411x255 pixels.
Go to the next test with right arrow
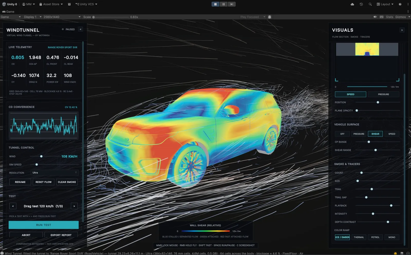[74, 206]
